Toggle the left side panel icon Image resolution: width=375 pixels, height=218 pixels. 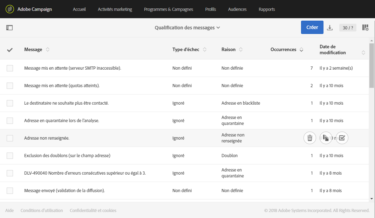pyautogui.click(x=9, y=28)
